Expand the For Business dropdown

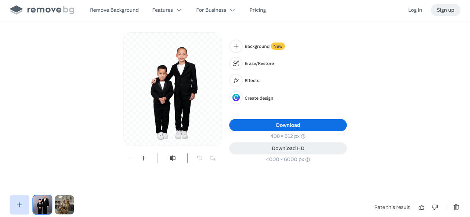pos(215,10)
